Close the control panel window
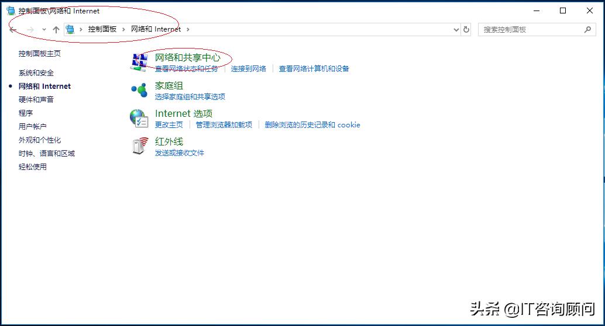The height and width of the screenshot is (326, 605). (590, 11)
